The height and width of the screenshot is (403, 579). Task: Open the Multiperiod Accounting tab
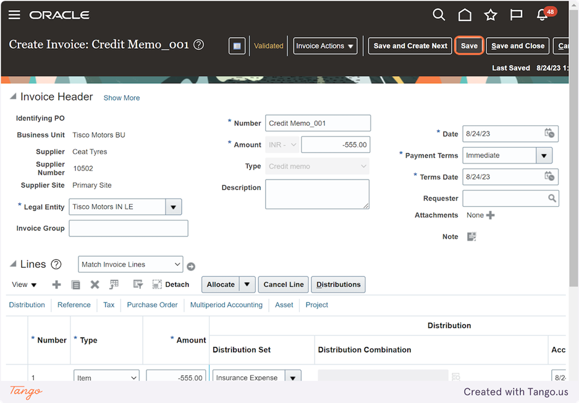click(226, 305)
